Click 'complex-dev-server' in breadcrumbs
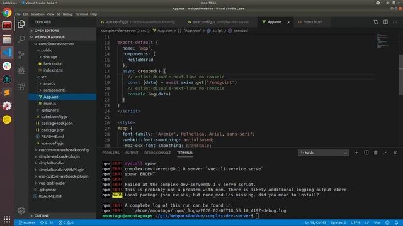Image resolution: width=403 pixels, height=226 pixels. (x=118, y=31)
